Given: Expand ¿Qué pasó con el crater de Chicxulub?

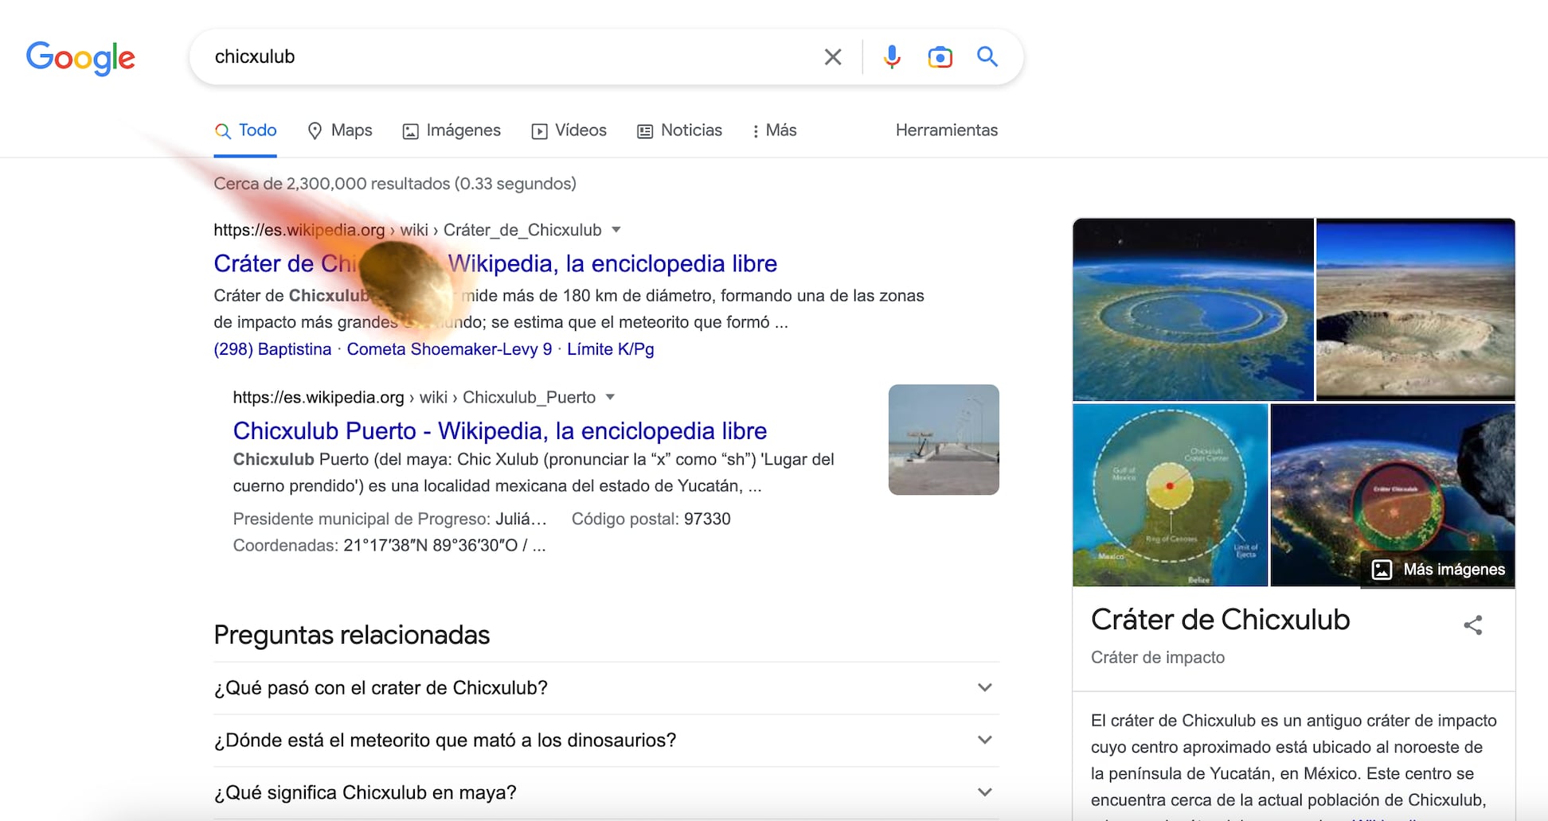Looking at the screenshot, I should click(984, 687).
